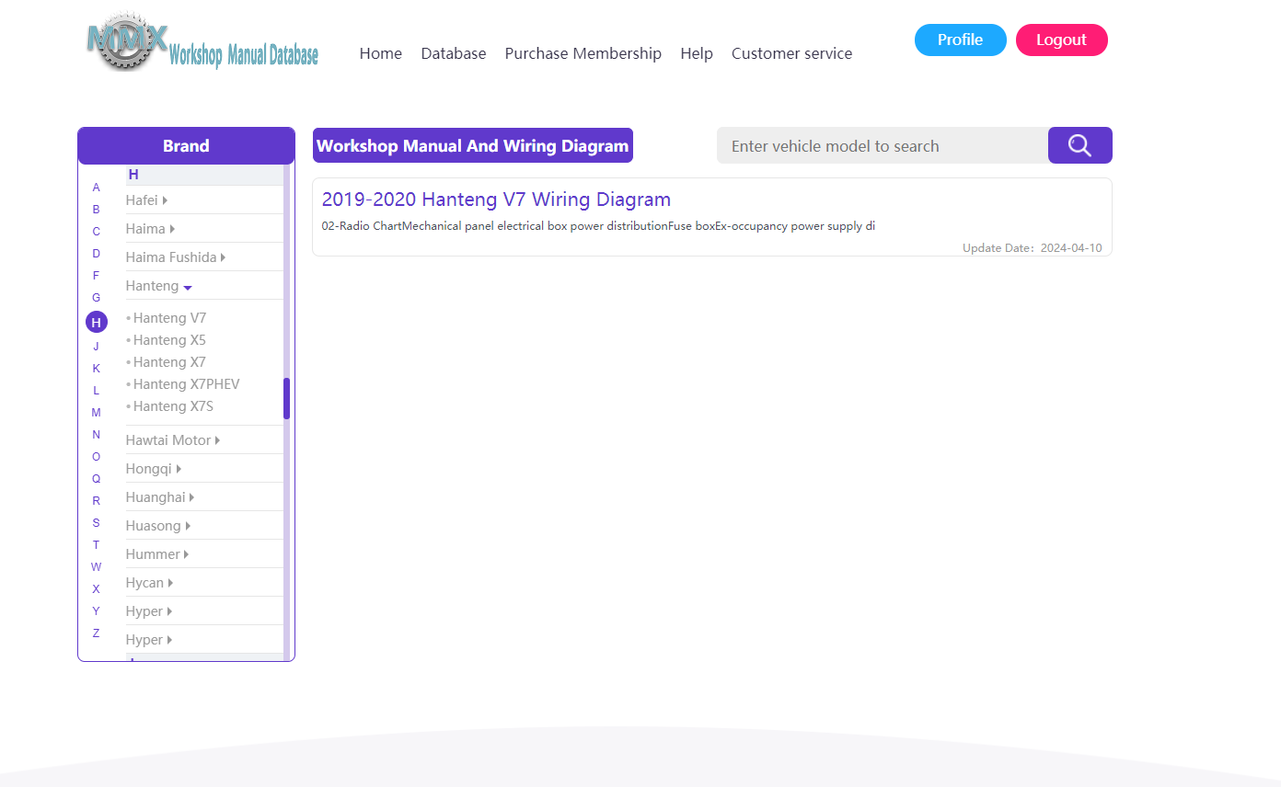The image size is (1281, 787).
Task: Expand the Hawtai Motor brand
Action: tap(173, 440)
